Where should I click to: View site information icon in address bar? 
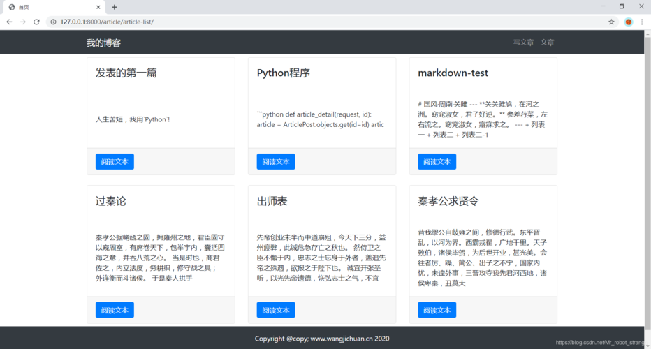point(53,22)
